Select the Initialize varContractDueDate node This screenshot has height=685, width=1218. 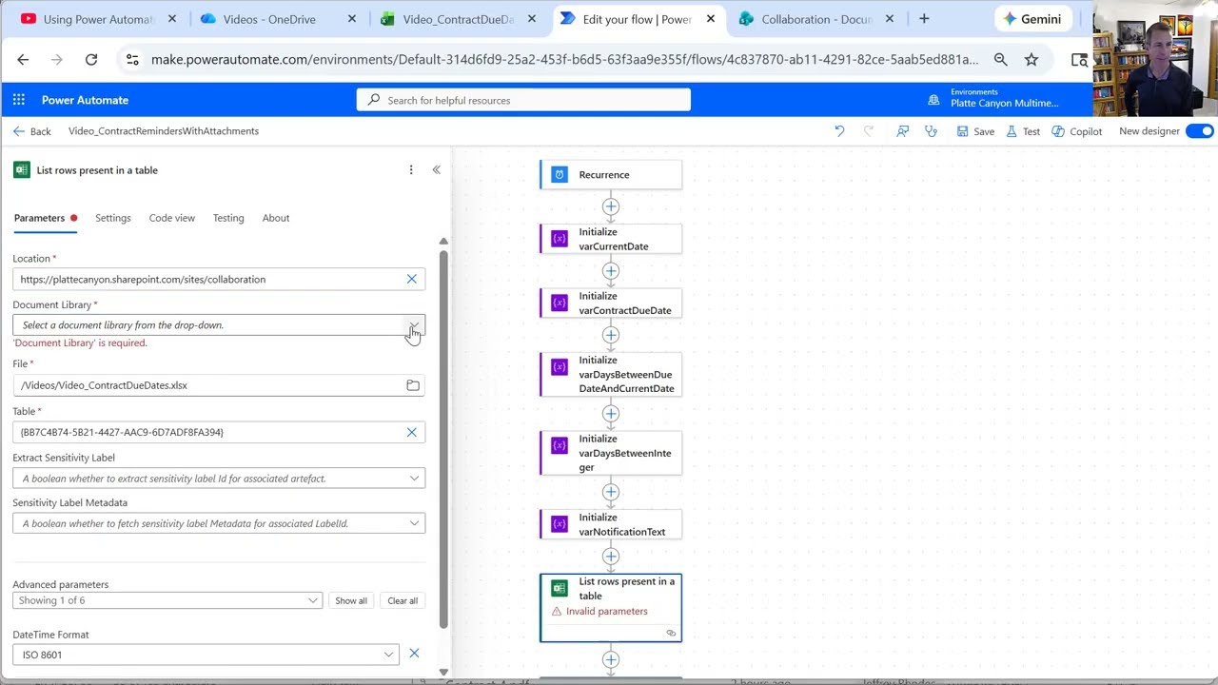pyautogui.click(x=611, y=303)
